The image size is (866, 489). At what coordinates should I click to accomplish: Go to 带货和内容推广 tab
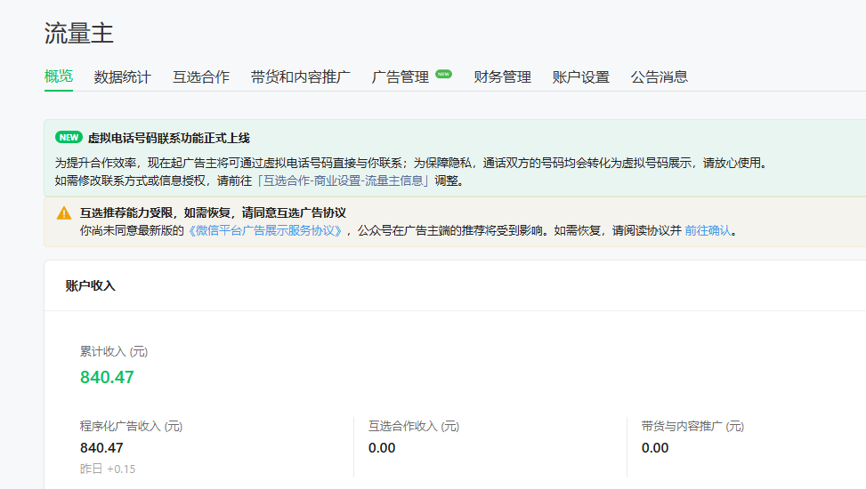pos(301,76)
